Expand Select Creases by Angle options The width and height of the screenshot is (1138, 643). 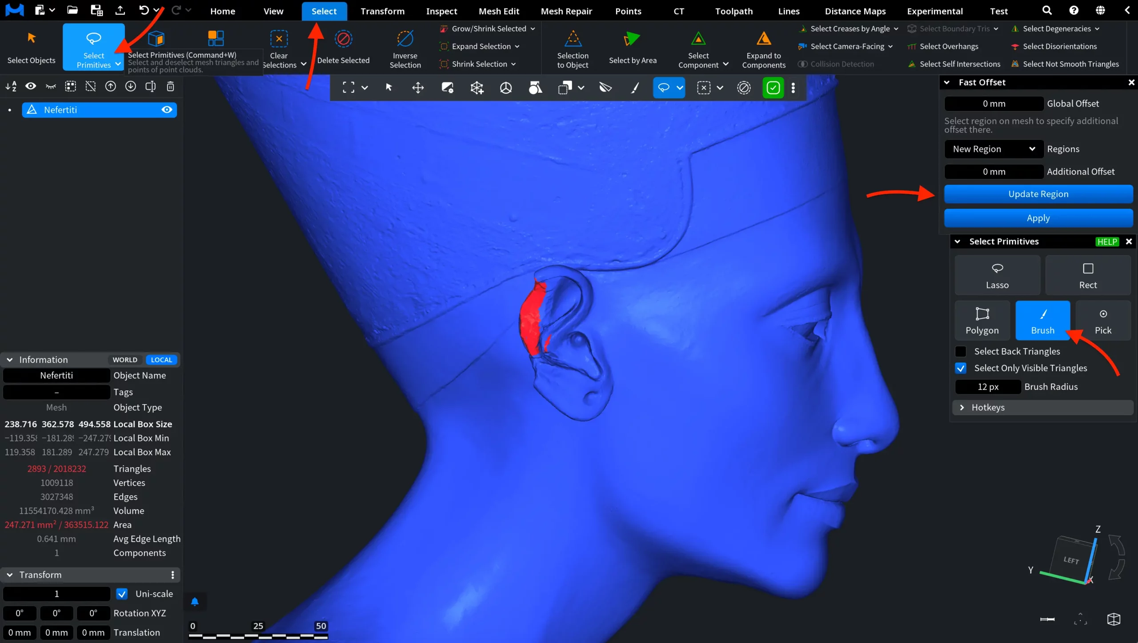(896, 29)
